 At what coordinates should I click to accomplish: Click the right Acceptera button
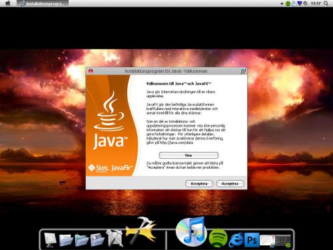click(230, 183)
